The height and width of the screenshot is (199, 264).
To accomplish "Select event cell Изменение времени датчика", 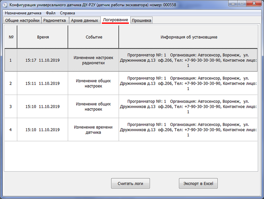I will pos(93,130).
